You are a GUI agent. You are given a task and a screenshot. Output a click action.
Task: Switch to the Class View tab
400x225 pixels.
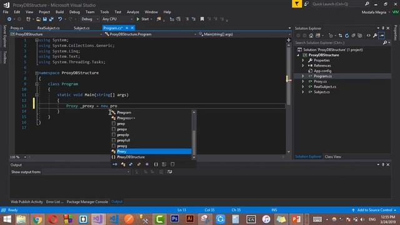point(333,157)
